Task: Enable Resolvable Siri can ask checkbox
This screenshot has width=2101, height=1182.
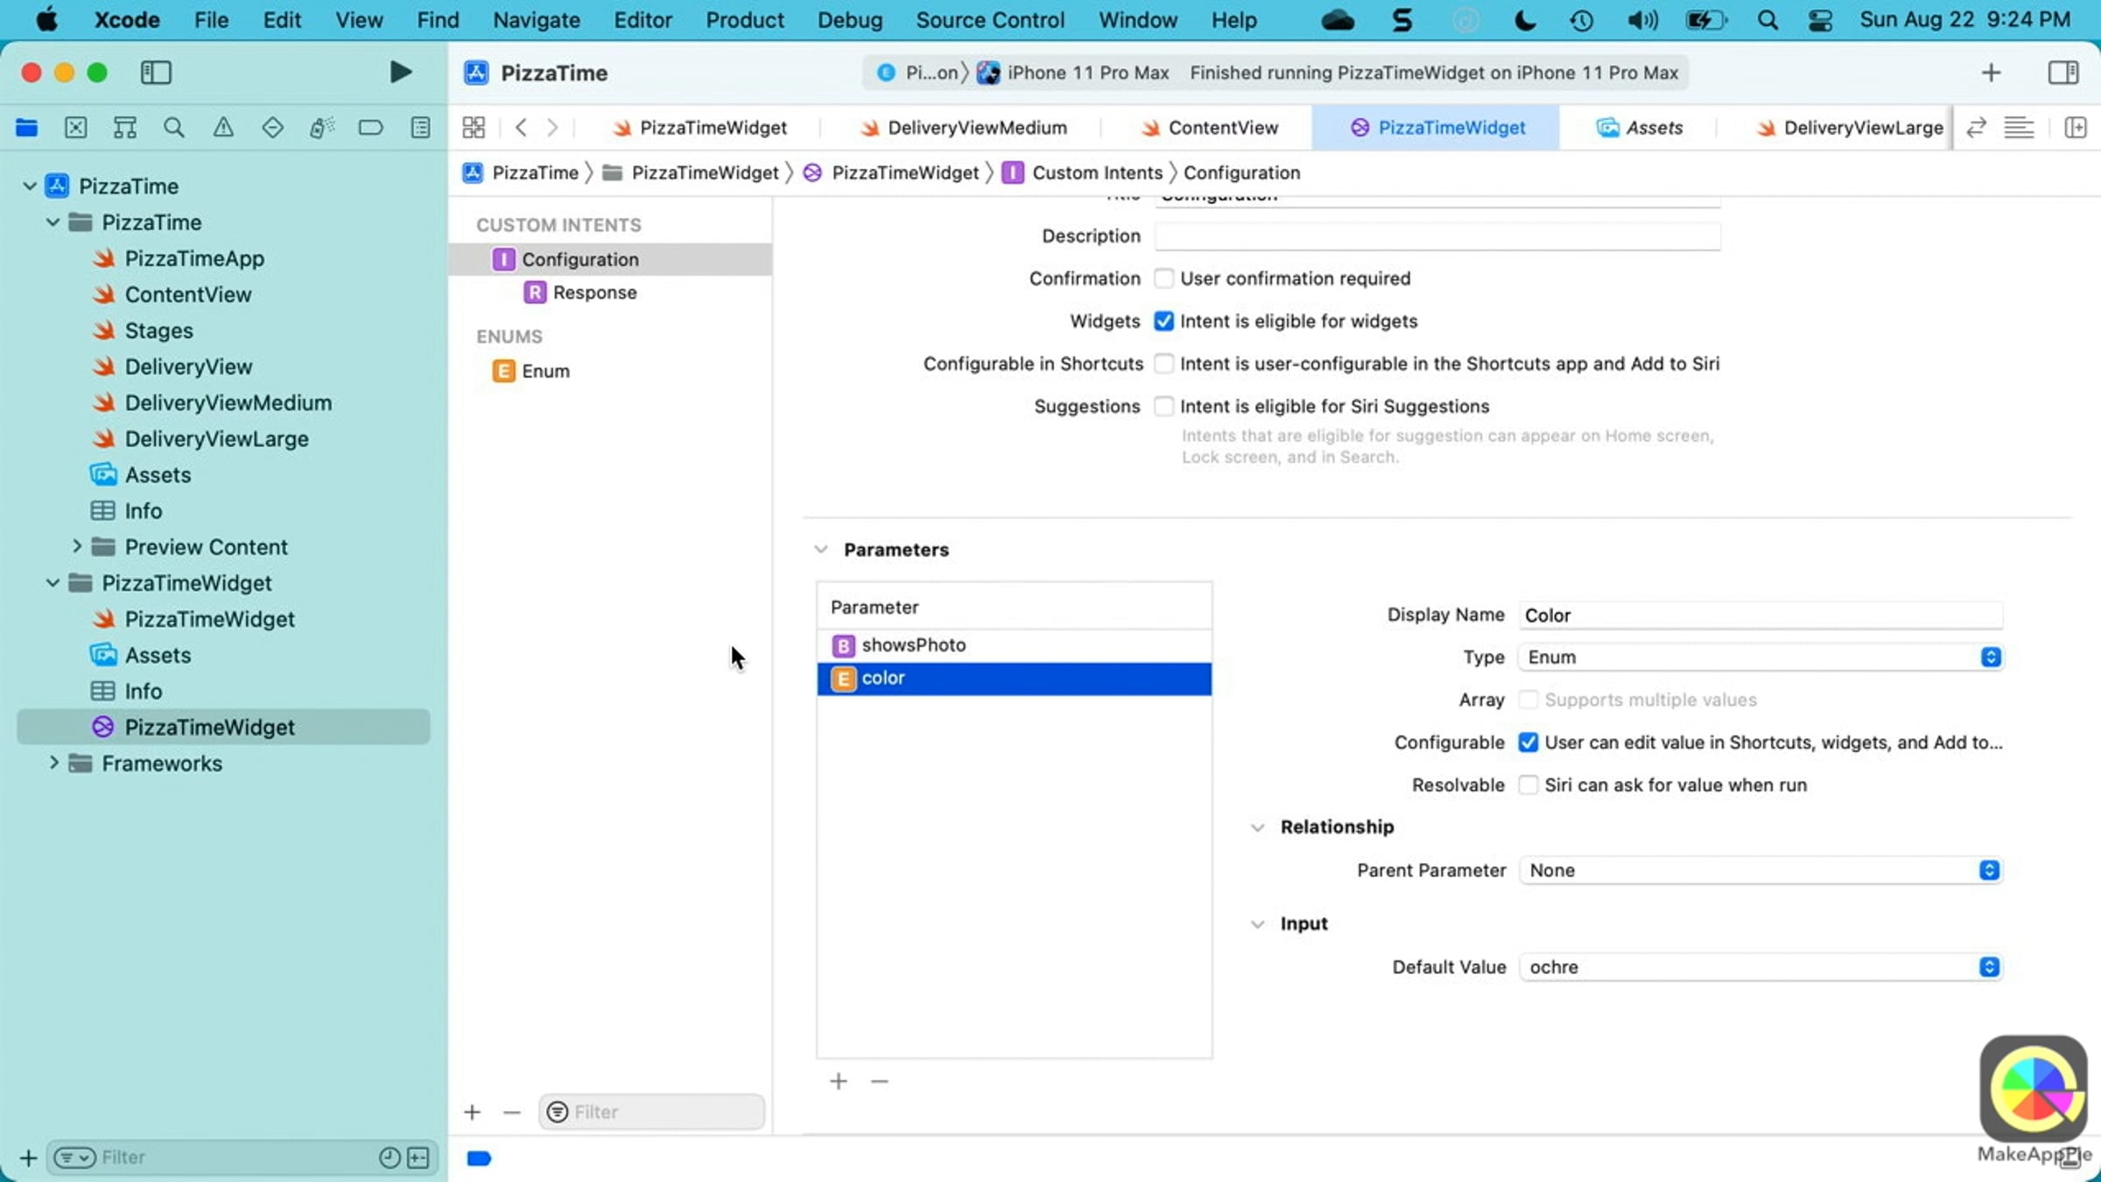Action: pyautogui.click(x=1528, y=785)
